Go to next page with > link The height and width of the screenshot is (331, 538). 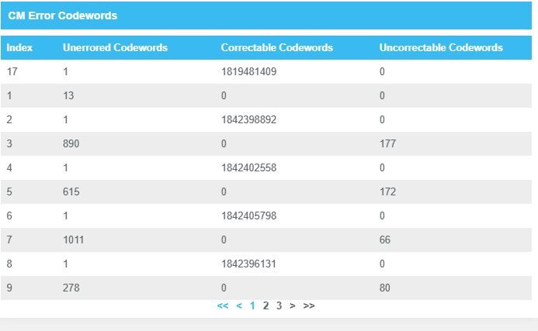pos(293,305)
